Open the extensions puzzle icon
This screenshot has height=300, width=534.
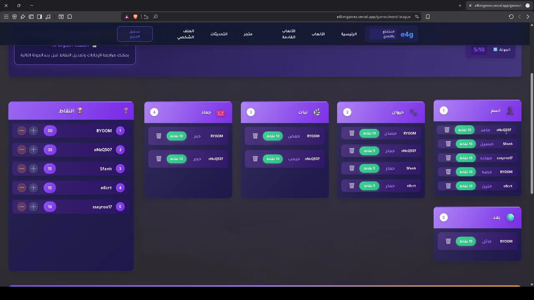(70, 17)
